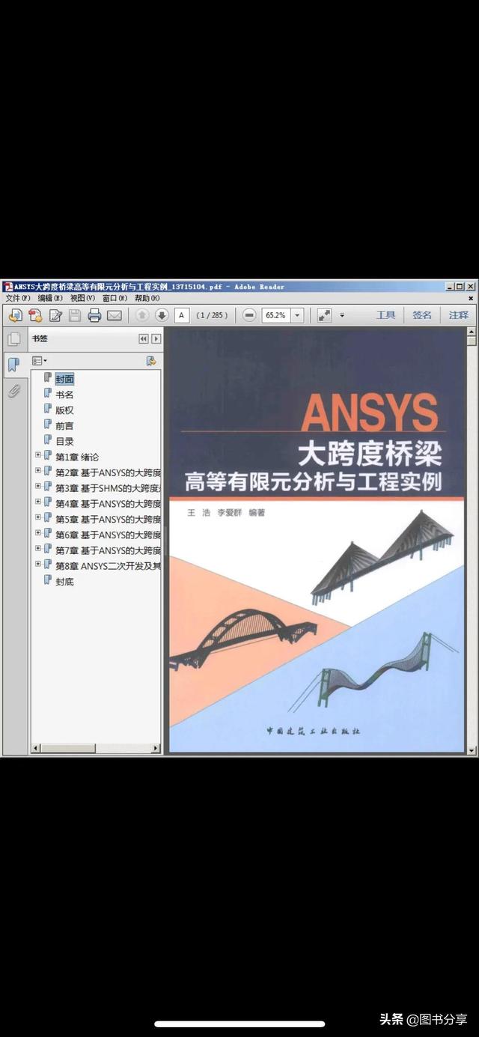Click the ANSYS book cover page
The height and width of the screenshot is (1037, 479).
317,541
